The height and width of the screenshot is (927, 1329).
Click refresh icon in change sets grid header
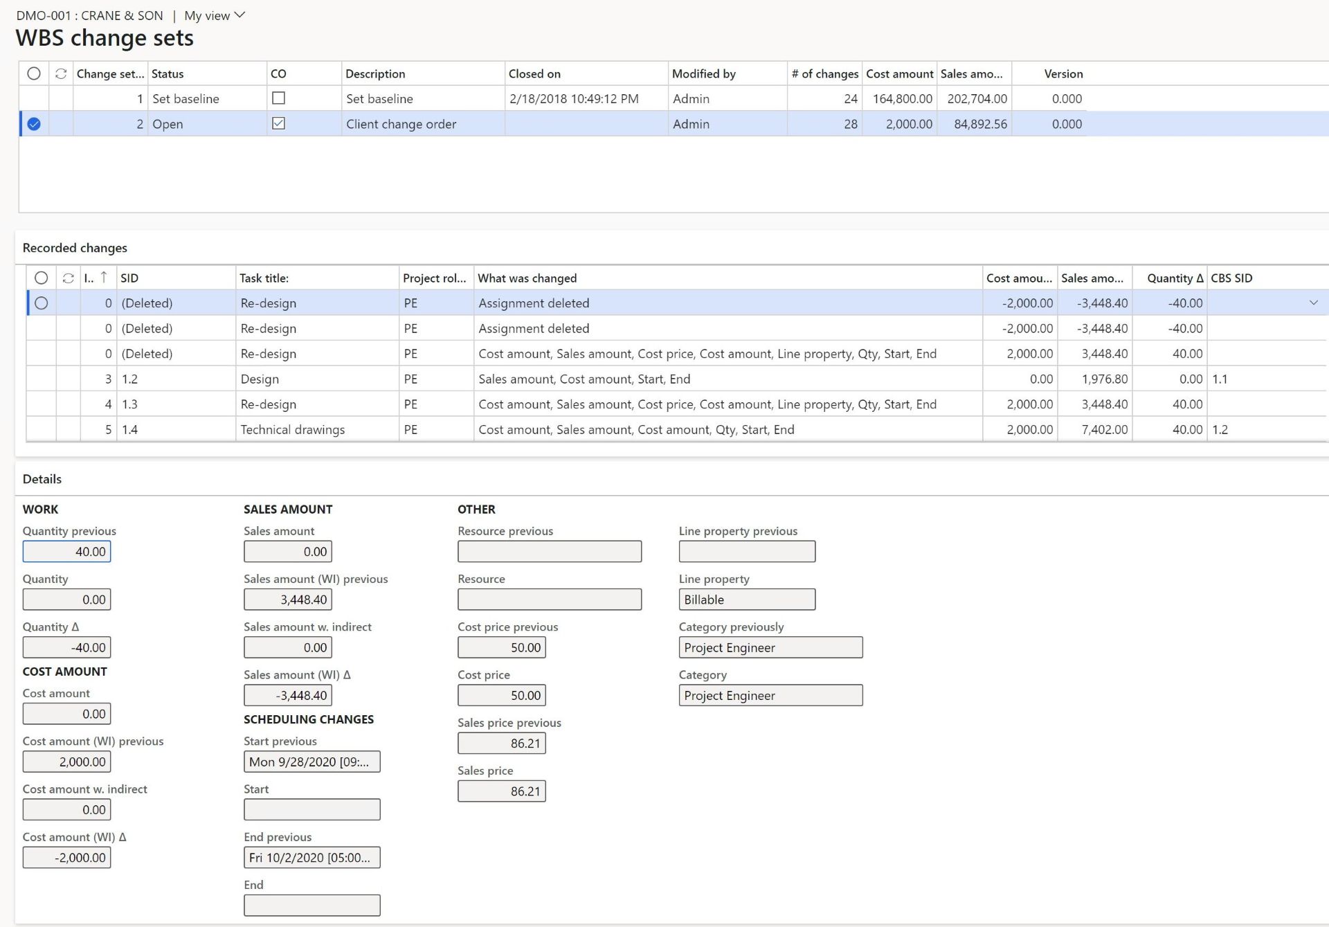click(x=61, y=73)
